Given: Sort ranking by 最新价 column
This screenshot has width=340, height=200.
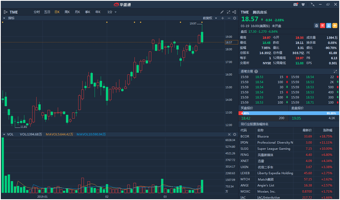Looking at the screenshot, I should pos(307,130).
